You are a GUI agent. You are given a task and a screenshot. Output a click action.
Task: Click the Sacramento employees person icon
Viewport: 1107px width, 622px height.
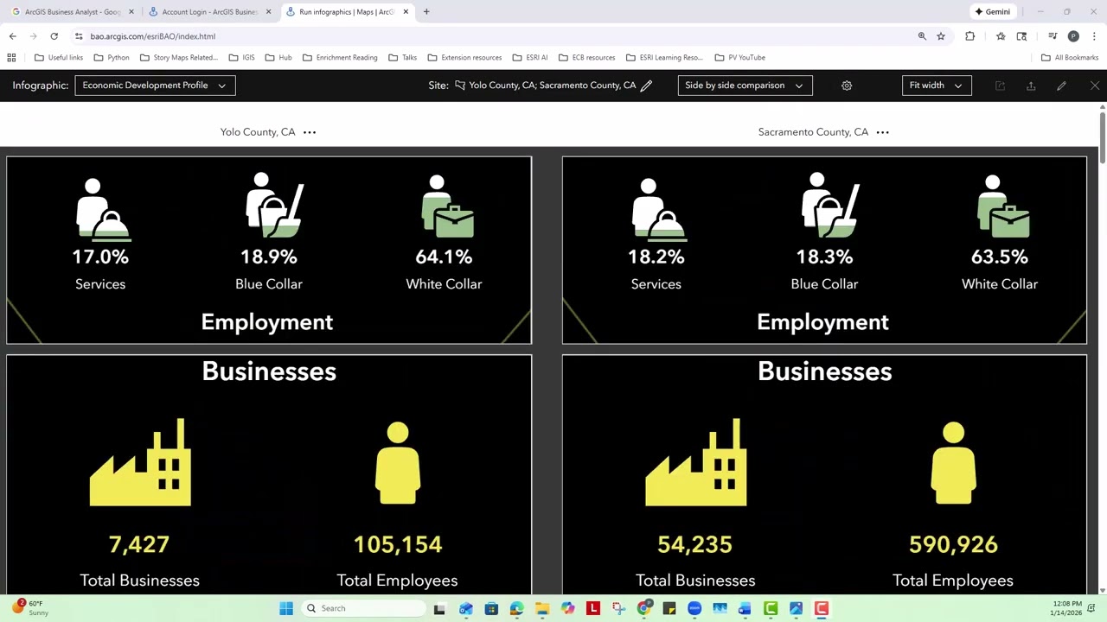[x=954, y=462]
